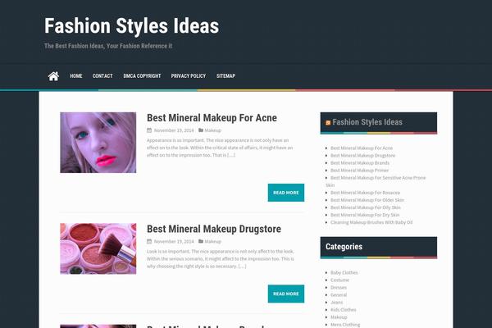The height and width of the screenshot is (328, 492).
Task: Open sidebar link Best Mineral Makeup For Dry Skin
Action: [x=365, y=215]
